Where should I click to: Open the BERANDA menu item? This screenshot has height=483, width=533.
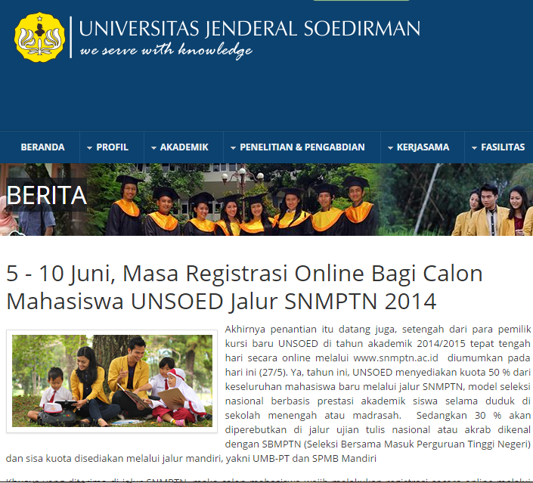[42, 147]
